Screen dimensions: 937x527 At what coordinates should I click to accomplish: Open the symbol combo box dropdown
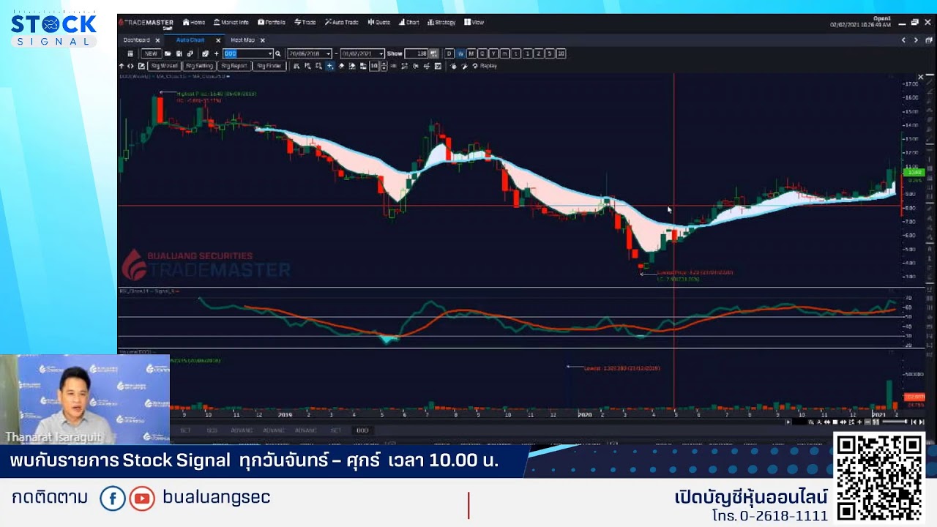pyautogui.click(x=270, y=53)
